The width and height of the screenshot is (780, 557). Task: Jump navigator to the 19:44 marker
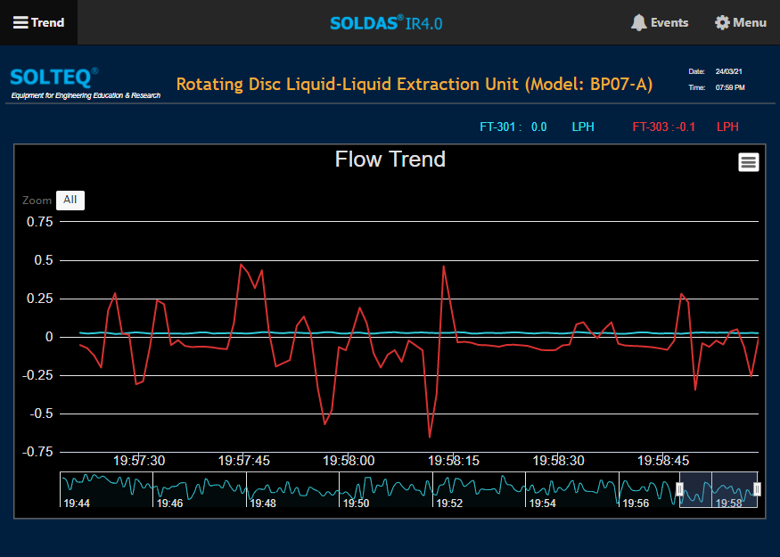[x=77, y=504]
